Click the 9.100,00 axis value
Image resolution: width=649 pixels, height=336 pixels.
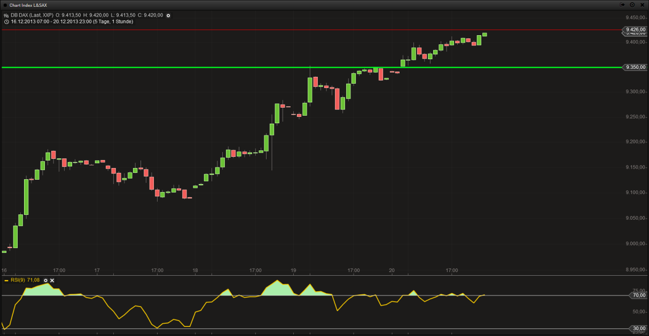coord(635,193)
